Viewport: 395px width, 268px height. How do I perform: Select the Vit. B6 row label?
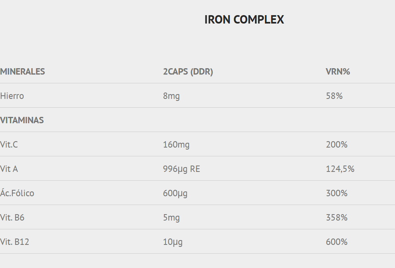(12, 218)
